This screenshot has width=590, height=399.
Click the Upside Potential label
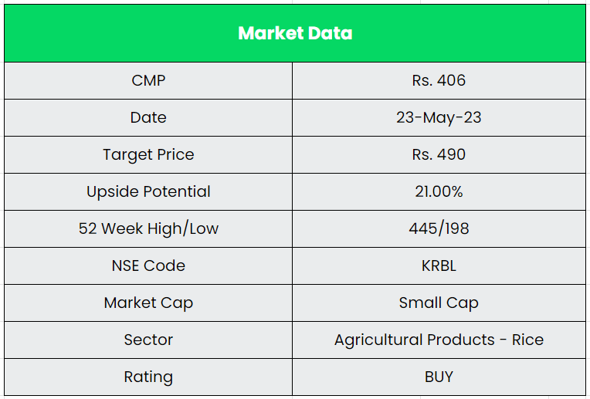pos(148,191)
